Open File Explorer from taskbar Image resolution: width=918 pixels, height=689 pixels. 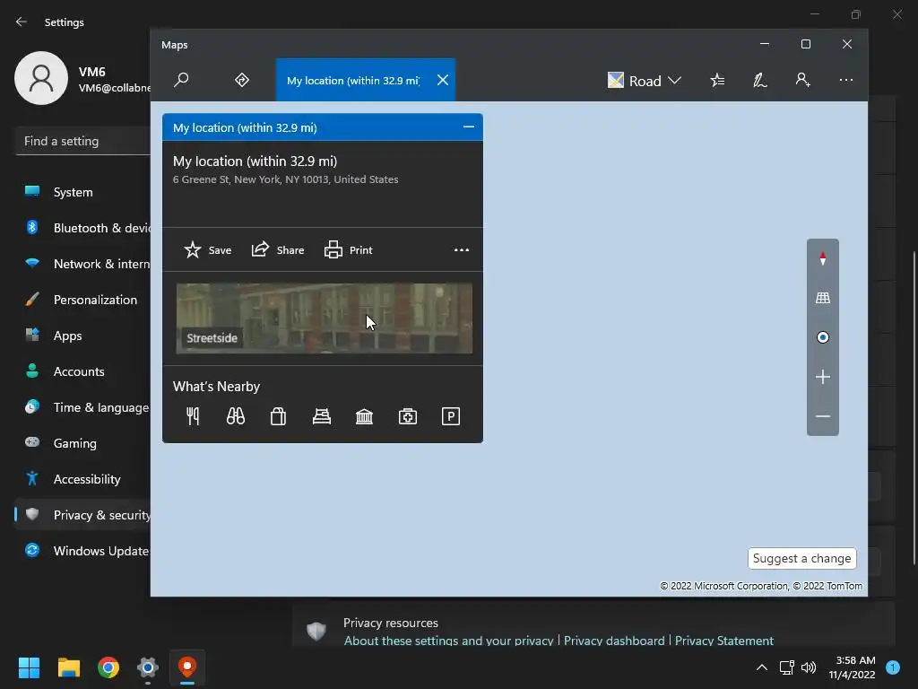point(68,667)
